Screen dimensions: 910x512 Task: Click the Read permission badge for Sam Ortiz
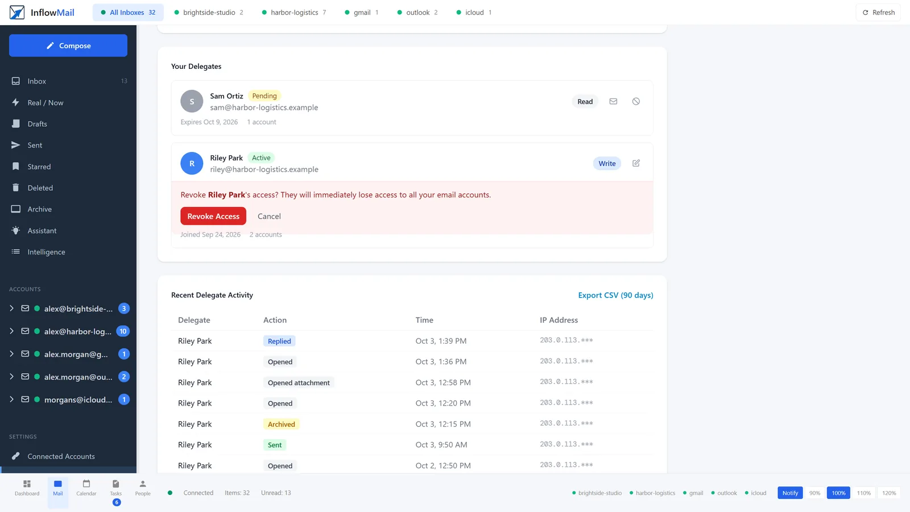(585, 101)
